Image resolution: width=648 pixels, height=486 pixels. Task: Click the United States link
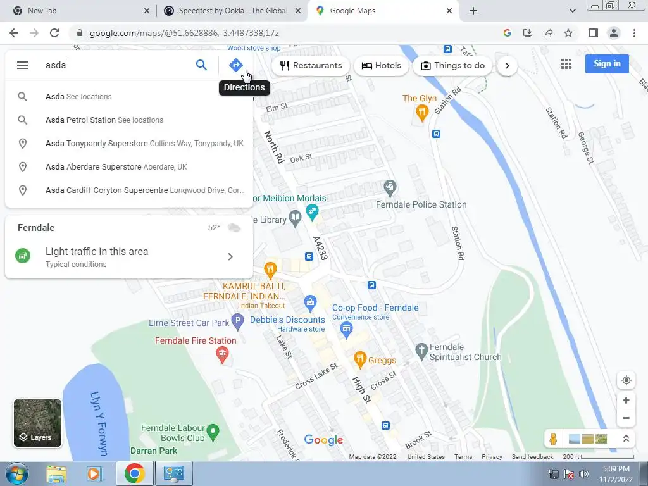(426, 457)
